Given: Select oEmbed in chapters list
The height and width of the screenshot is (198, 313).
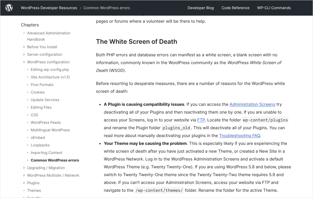Looking at the screenshot, I should 38,138.
